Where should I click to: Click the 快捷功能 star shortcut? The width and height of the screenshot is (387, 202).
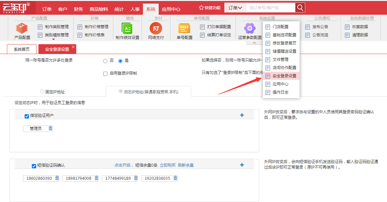[x=210, y=8]
